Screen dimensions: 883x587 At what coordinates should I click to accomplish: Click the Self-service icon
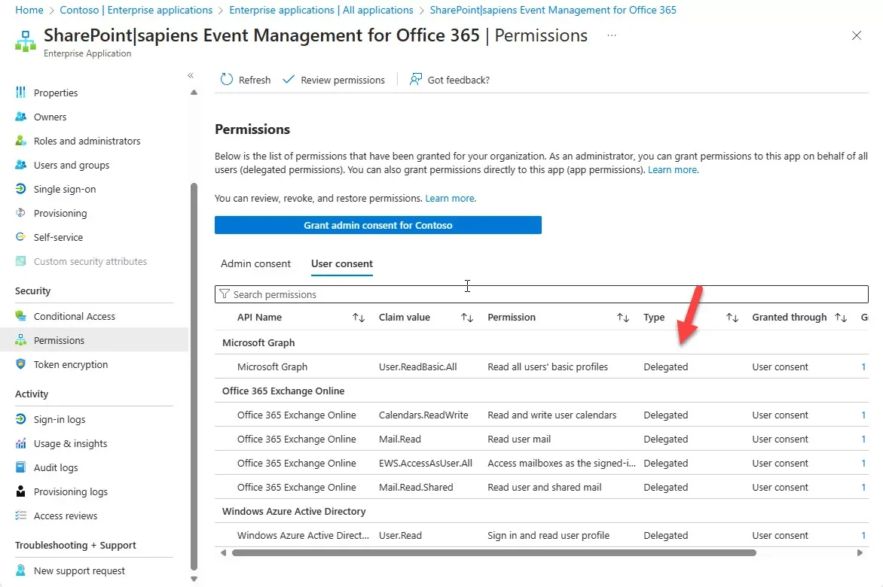click(x=21, y=237)
